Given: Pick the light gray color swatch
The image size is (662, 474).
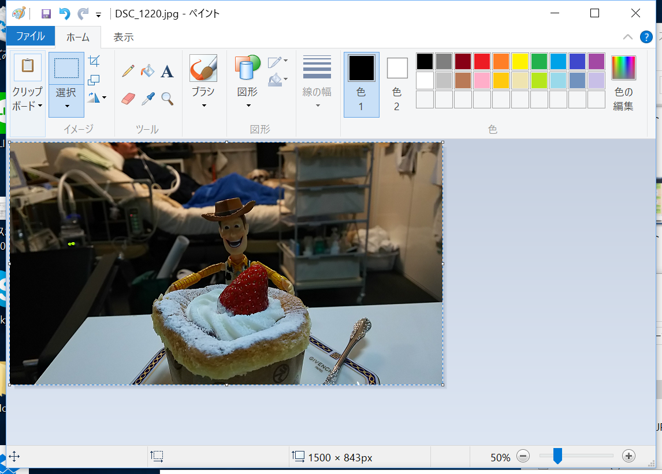Looking at the screenshot, I should [444, 81].
